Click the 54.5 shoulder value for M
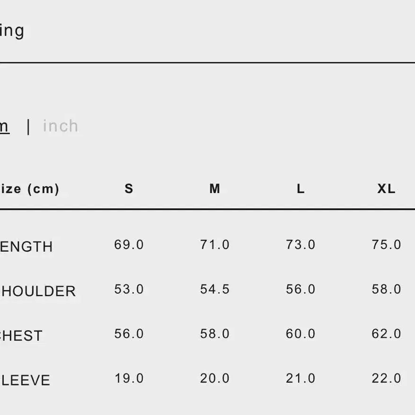 pyautogui.click(x=215, y=289)
